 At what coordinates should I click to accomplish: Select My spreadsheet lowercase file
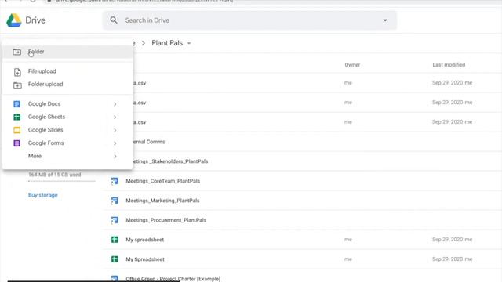coord(144,240)
